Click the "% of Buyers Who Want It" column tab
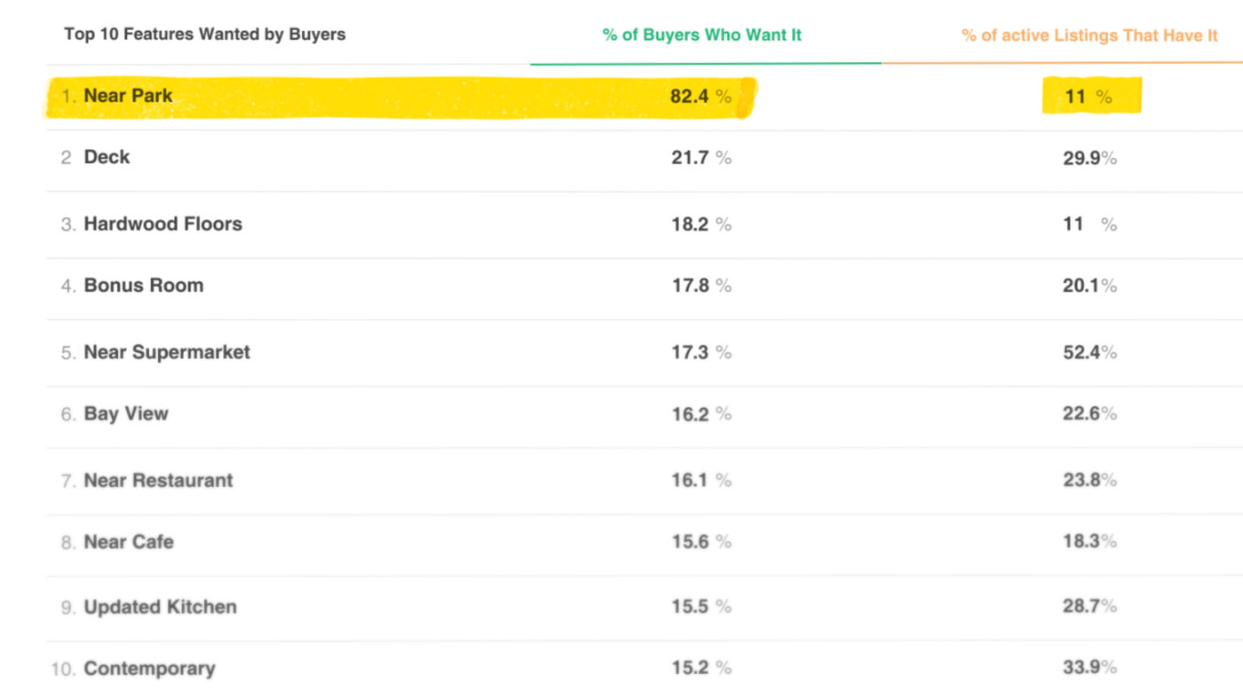The width and height of the screenshot is (1243, 690). [x=701, y=35]
